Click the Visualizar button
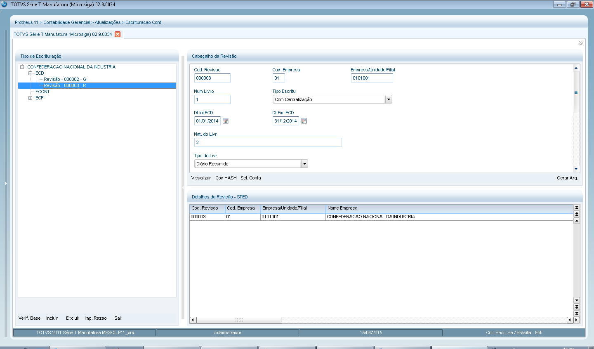 click(x=201, y=178)
